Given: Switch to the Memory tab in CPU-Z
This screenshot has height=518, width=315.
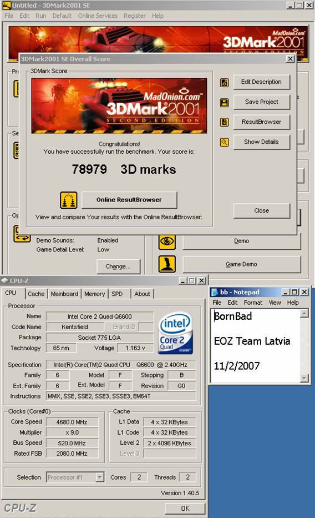Looking at the screenshot, I should (x=95, y=294).
